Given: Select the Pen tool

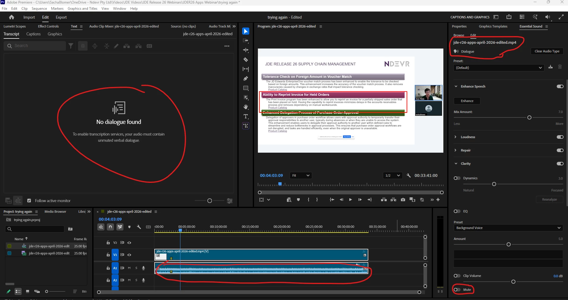Looking at the screenshot, I should (246, 79).
